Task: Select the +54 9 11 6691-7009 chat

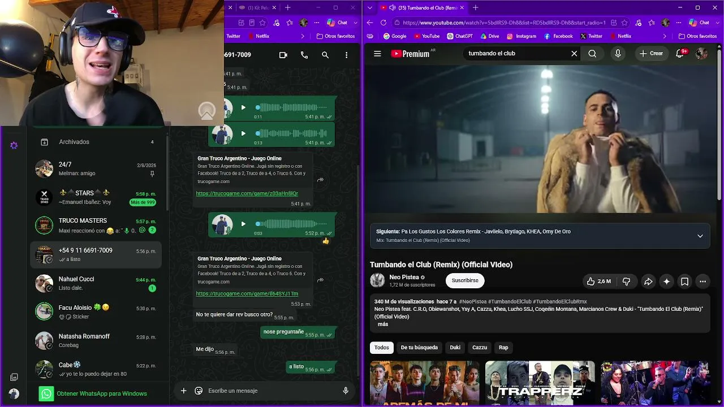Action: [x=96, y=254]
